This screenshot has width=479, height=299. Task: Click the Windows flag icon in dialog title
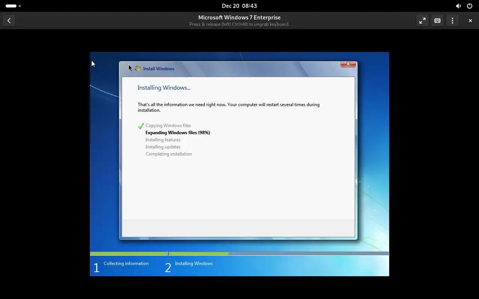(x=138, y=68)
